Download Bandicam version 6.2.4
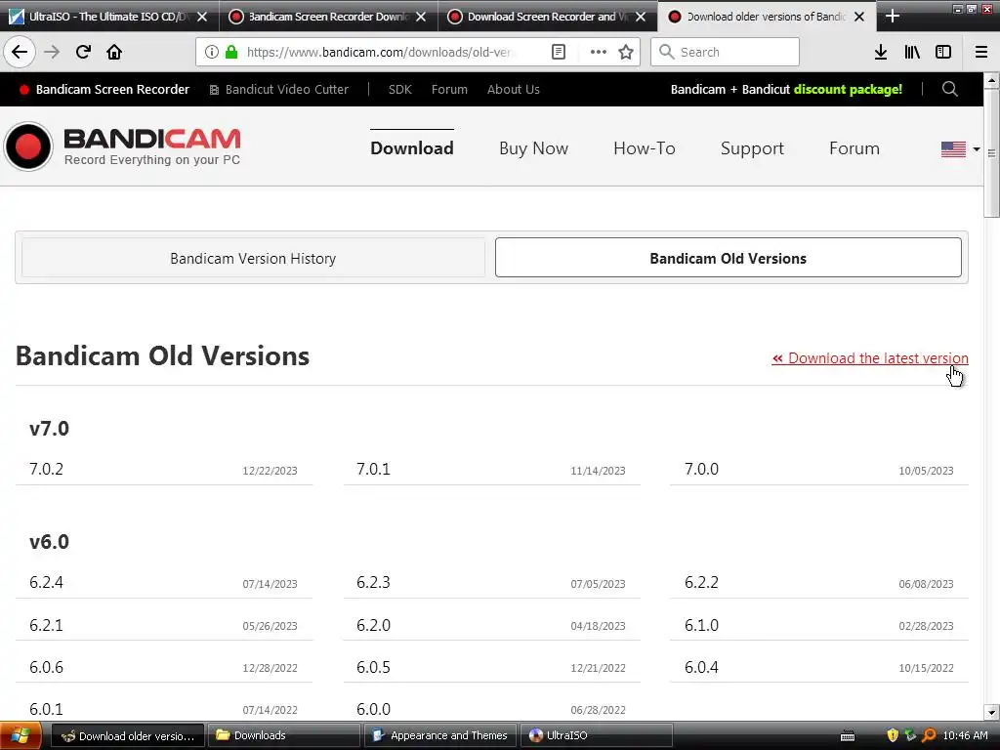 [x=164, y=583]
